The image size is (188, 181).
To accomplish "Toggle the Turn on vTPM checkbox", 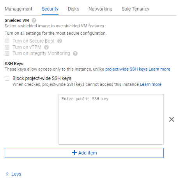I will [7, 47].
